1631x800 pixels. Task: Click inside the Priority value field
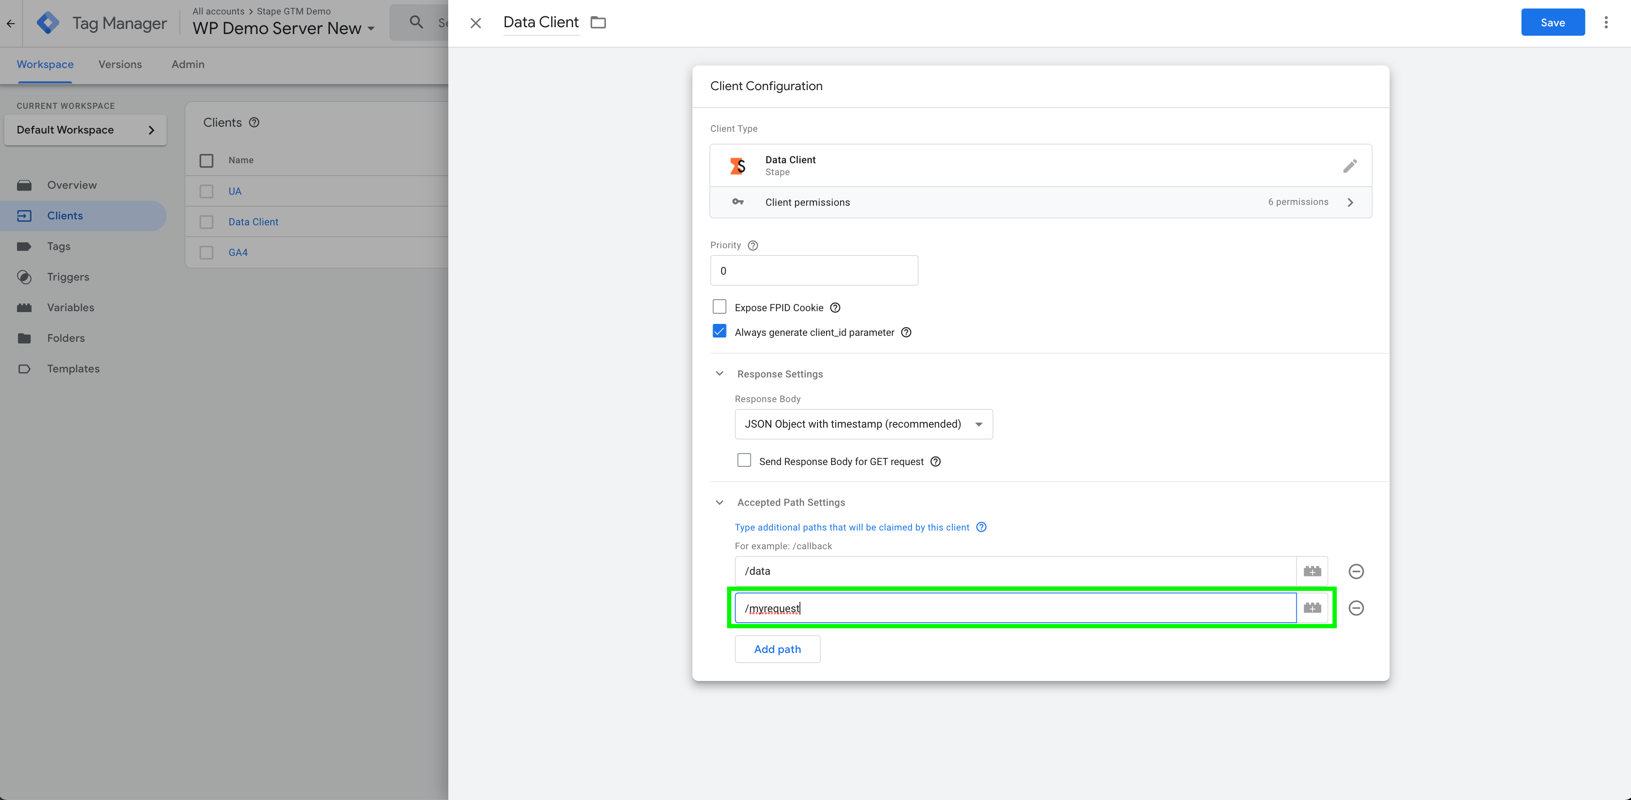814,270
